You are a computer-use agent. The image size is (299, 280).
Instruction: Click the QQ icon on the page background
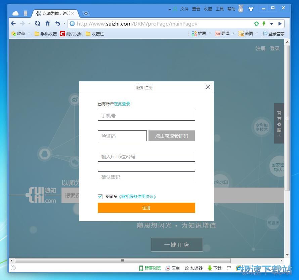coord(45,154)
